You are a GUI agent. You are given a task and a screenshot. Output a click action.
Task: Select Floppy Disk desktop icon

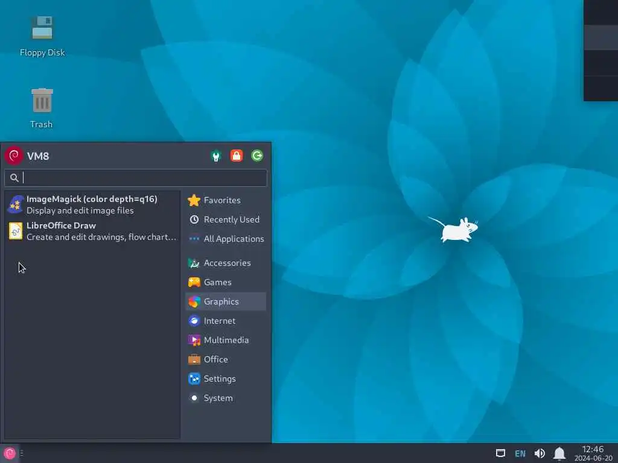tap(42, 36)
